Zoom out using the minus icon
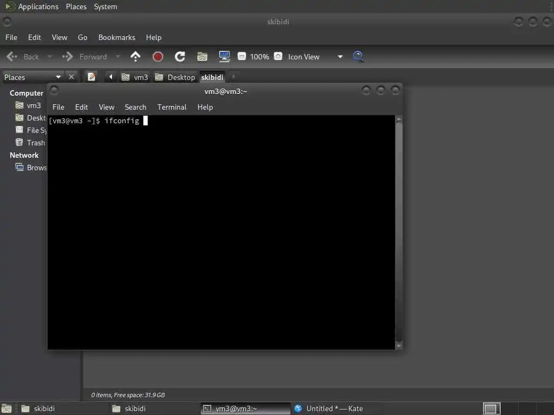The height and width of the screenshot is (415, 554). coord(242,56)
